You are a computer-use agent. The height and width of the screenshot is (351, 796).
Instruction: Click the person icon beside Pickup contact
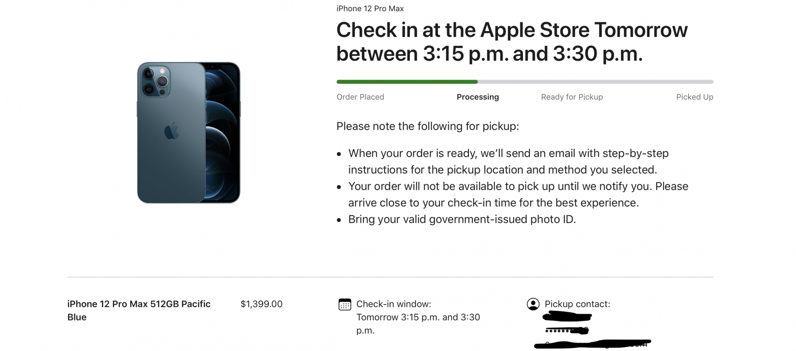(x=533, y=304)
